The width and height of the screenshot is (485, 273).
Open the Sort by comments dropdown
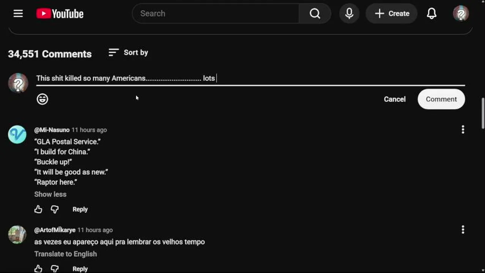(128, 53)
